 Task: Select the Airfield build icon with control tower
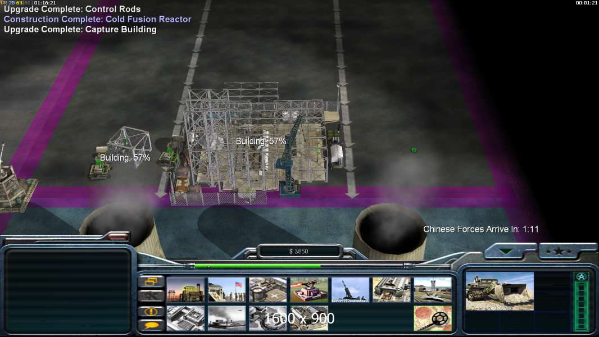click(433, 290)
